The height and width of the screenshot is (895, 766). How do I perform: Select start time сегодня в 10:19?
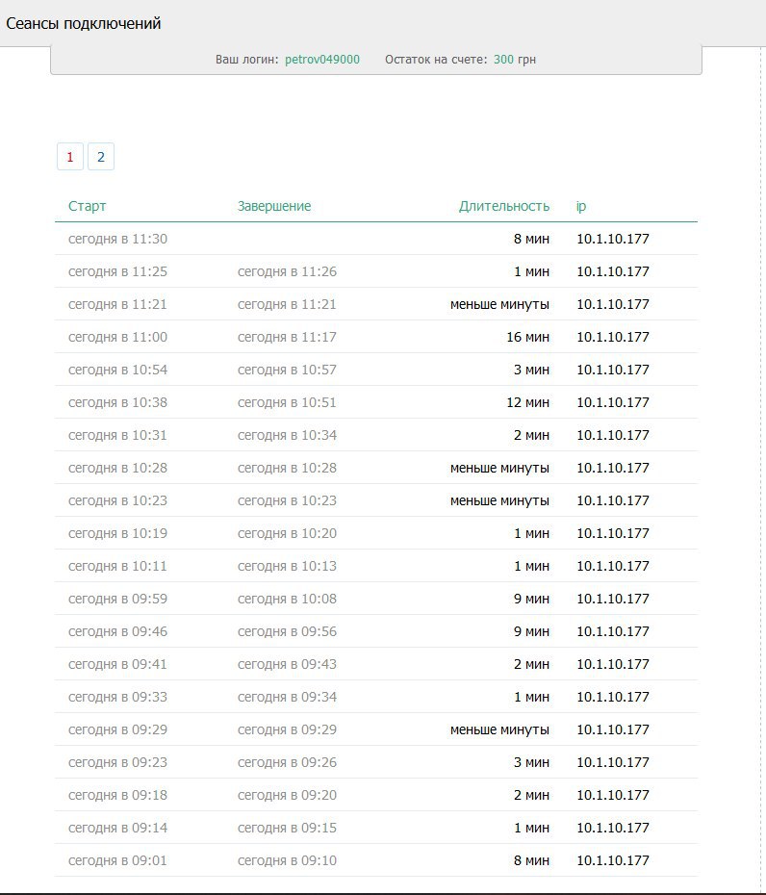117,534
